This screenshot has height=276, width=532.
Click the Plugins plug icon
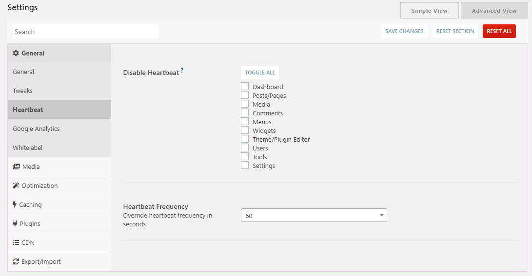(x=15, y=223)
